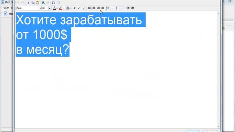Screen dimensions: 235x132
Task: Apply the red highlight color
Action: point(60,8)
